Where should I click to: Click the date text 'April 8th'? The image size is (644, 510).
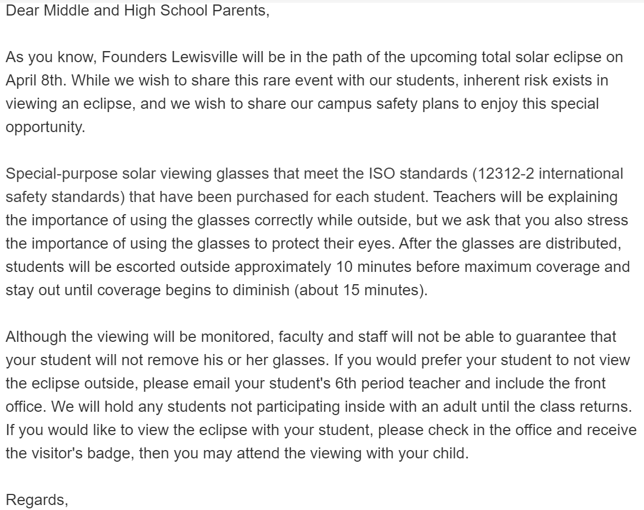coord(36,80)
